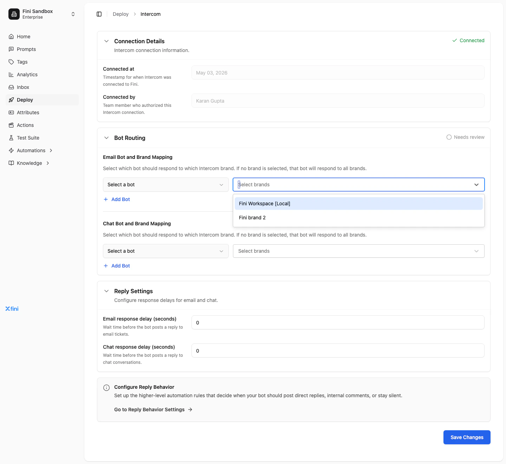Click the Intercom breadcrumb text
The width and height of the screenshot is (506, 464).
tap(150, 14)
